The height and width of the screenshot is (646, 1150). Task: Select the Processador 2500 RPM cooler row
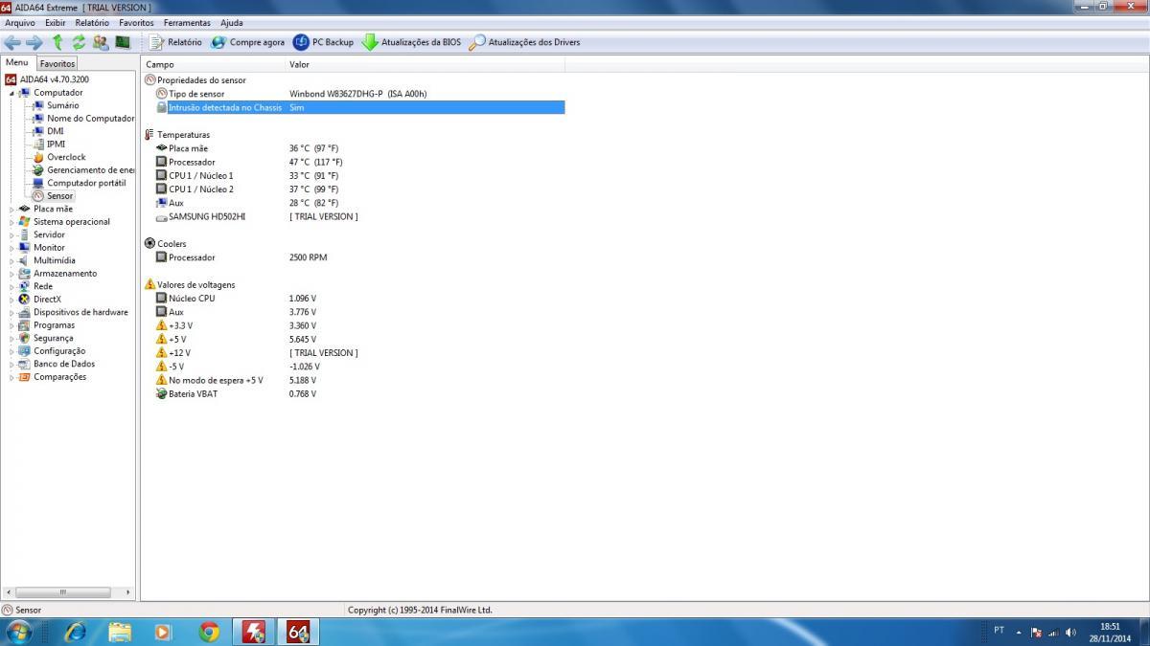coord(354,257)
